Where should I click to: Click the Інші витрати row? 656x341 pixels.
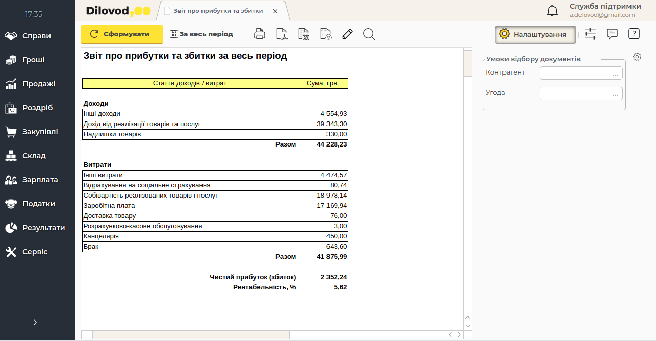[215, 175]
